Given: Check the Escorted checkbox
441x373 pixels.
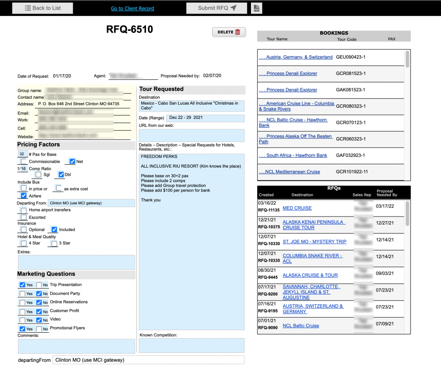Looking at the screenshot, I should [x=24, y=217].
